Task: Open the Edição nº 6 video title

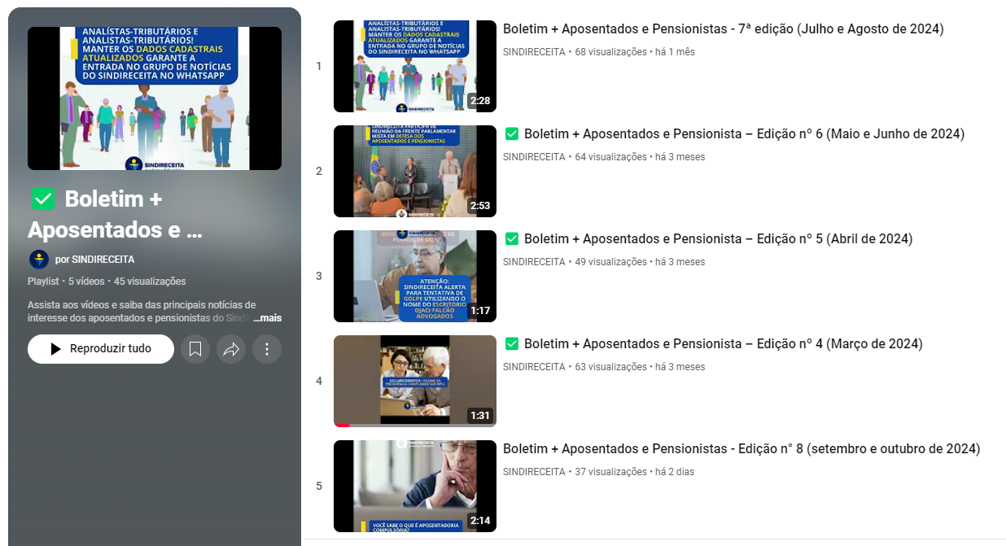Action: (744, 134)
